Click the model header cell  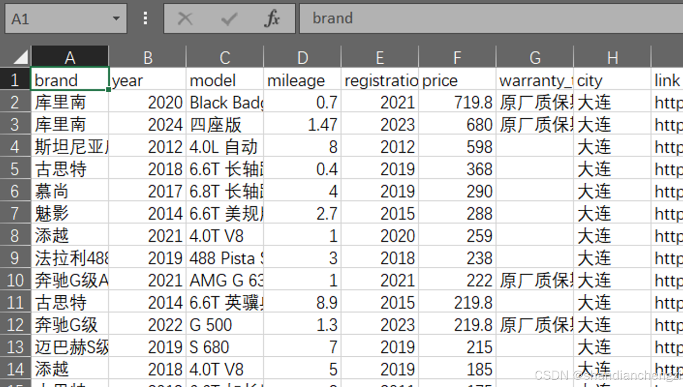pos(225,80)
